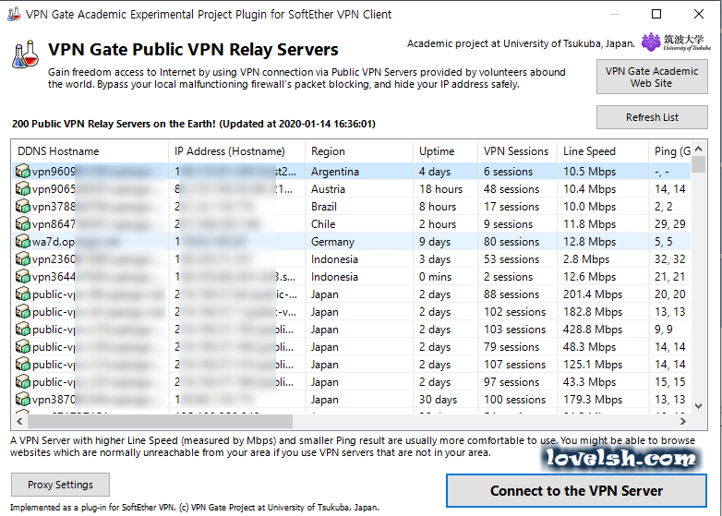722x516 pixels.
Task: Select the row with 201.4 Mbps
Action: click(351, 294)
